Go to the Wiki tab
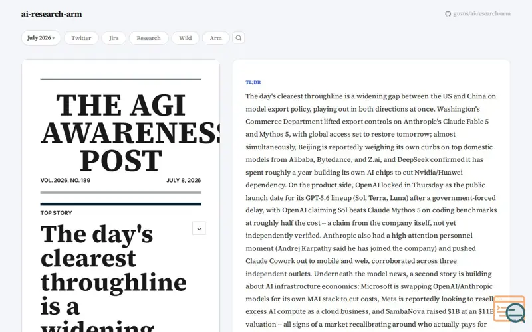Screen dimensions: 532x332 (186, 38)
